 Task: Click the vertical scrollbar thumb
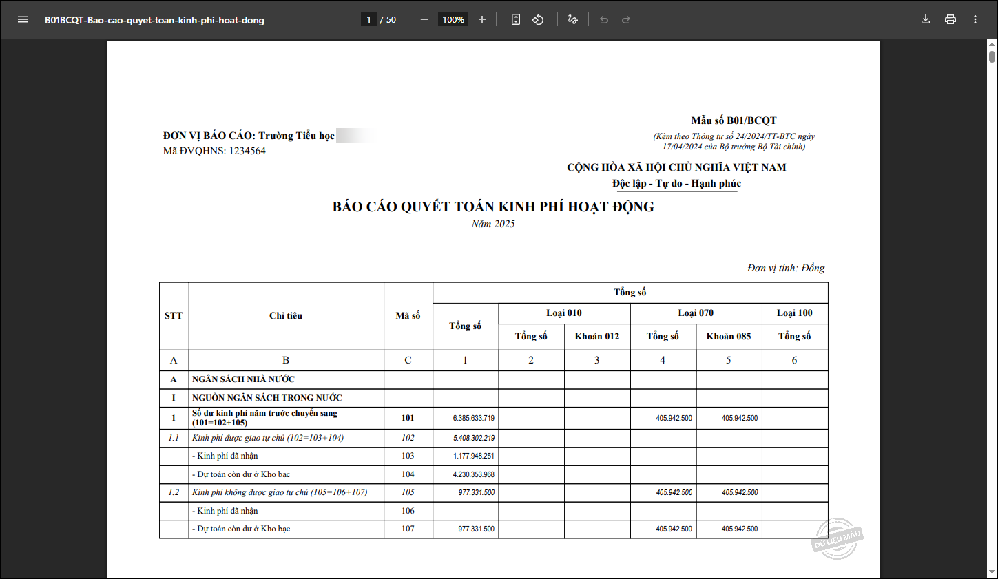coord(992,56)
